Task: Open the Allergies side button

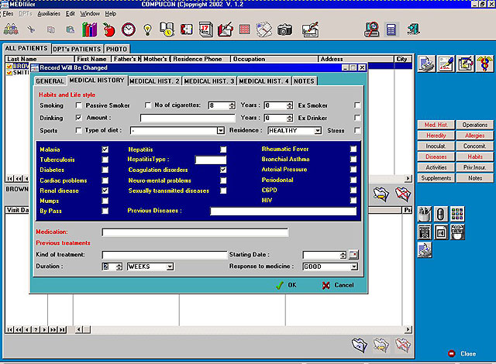Action: coord(474,136)
